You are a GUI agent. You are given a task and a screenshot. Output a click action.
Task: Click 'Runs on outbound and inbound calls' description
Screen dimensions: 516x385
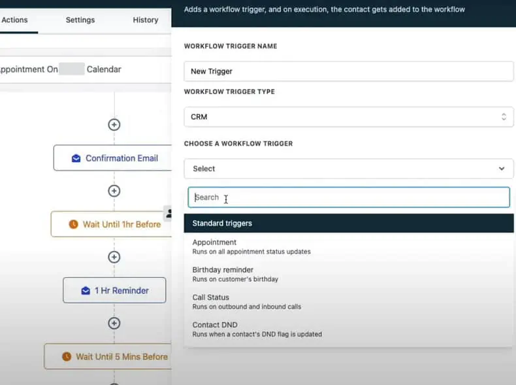click(246, 307)
